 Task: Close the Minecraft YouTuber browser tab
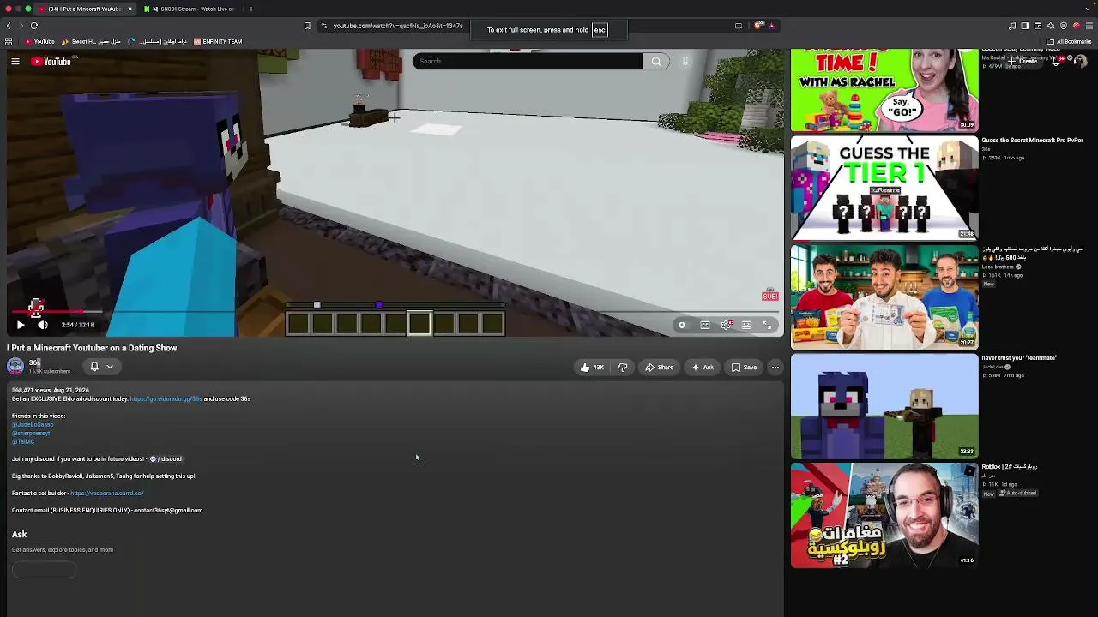tap(130, 9)
